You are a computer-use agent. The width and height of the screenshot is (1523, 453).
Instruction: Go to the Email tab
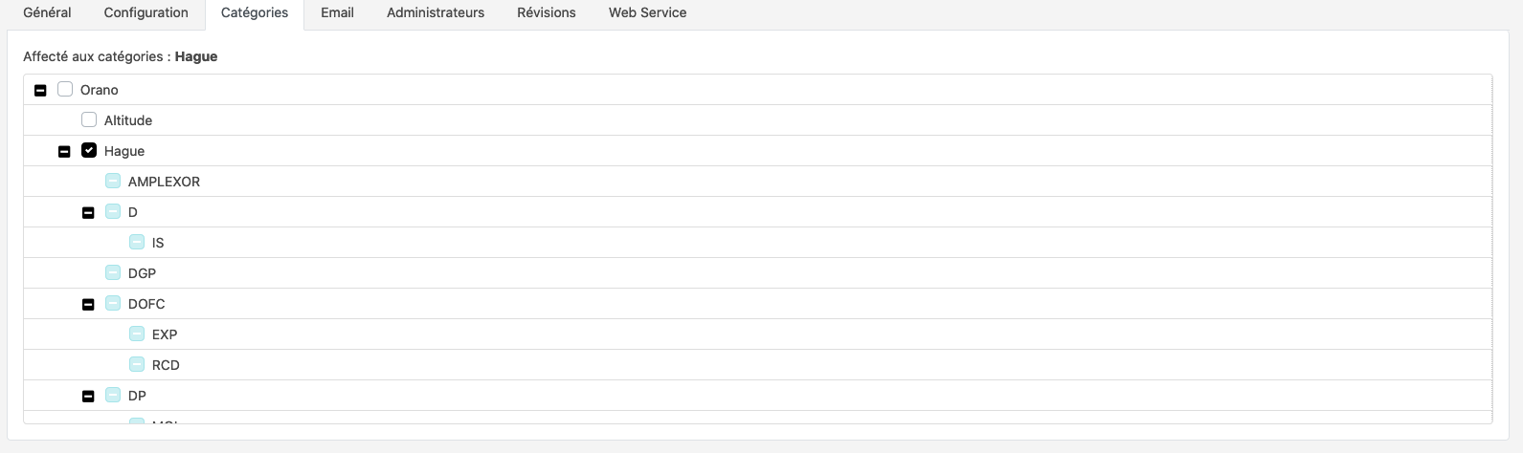point(337,13)
